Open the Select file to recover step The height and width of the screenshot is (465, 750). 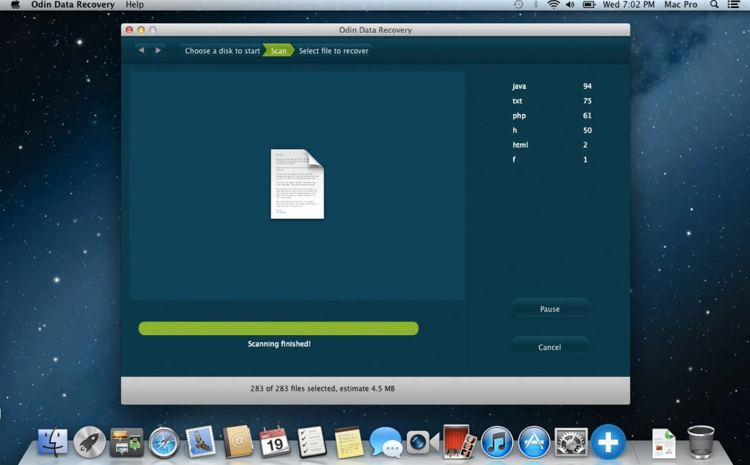click(333, 50)
